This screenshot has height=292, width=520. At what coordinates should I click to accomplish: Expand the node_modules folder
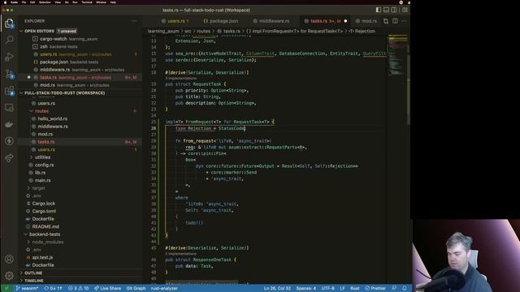48,242
